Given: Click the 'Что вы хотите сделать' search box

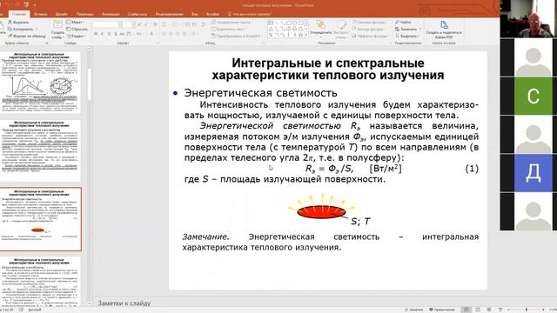Looking at the screenshot, I should pos(250,14).
